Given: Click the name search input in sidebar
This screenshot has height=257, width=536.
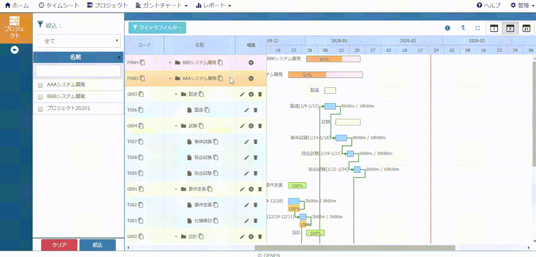Looking at the screenshot, I should 78,71.
